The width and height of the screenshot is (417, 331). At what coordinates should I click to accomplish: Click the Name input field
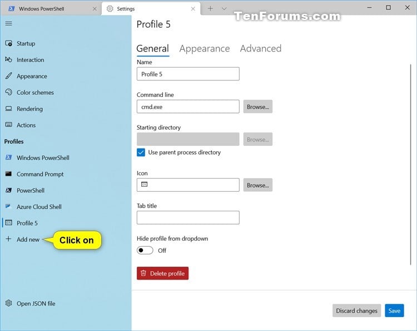click(x=188, y=74)
